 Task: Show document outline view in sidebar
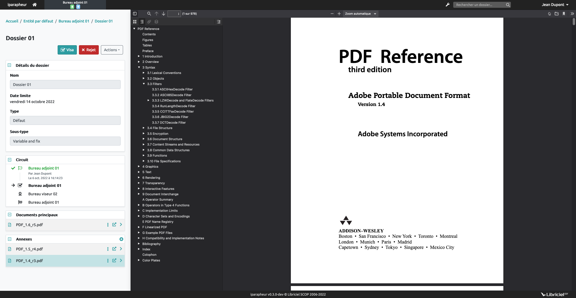pyautogui.click(x=142, y=22)
